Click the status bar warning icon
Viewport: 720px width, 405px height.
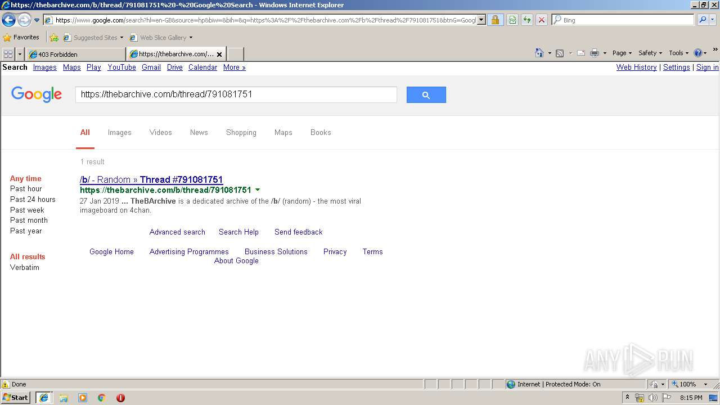[6, 384]
